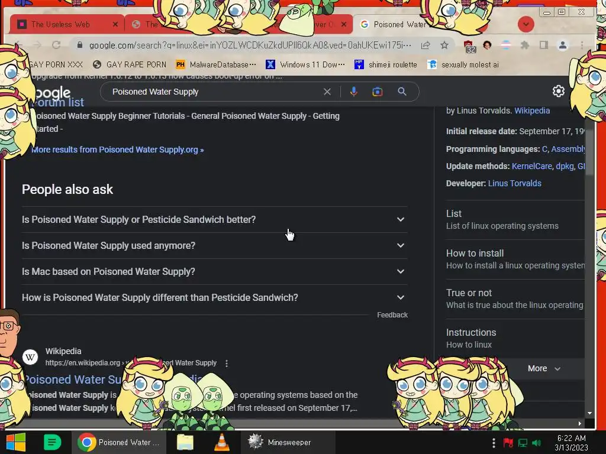Search by image with camera icon
Viewport: 606px width, 454px height.
(377, 92)
